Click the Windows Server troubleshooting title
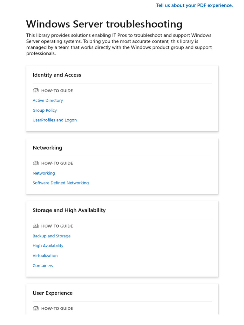This screenshot has height=325, width=244. 104,24
